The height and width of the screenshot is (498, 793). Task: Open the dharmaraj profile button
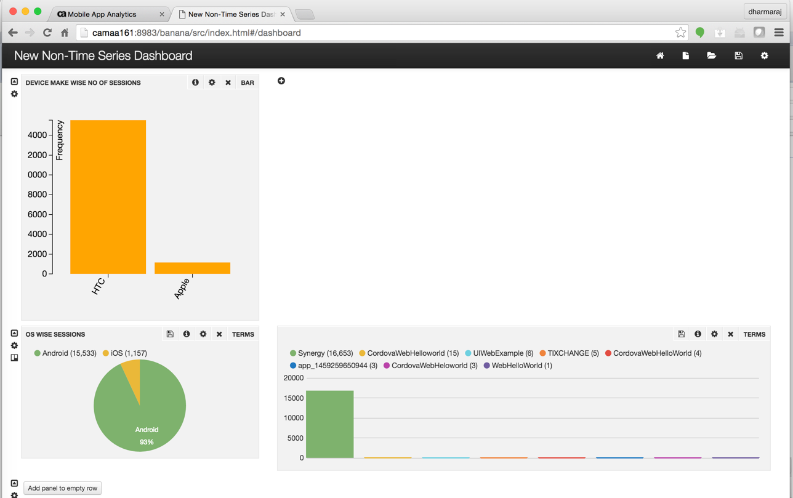[x=765, y=11]
